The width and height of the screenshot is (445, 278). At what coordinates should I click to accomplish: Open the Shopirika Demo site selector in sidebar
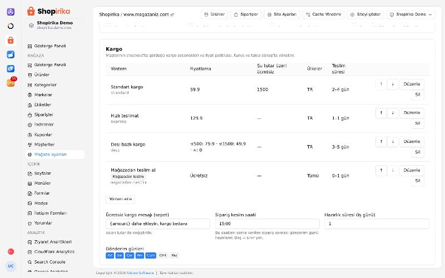pos(55,25)
